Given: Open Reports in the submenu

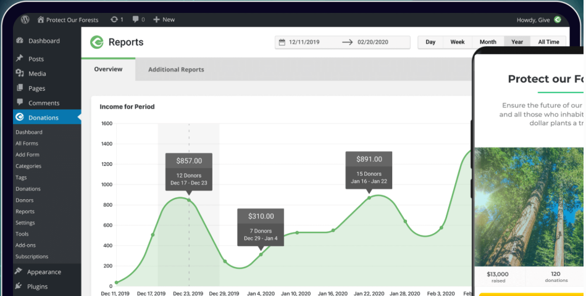Looking at the screenshot, I should 25,212.
